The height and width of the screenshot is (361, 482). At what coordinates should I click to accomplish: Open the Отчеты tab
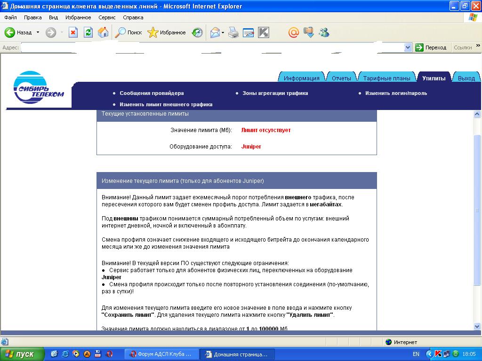click(341, 78)
